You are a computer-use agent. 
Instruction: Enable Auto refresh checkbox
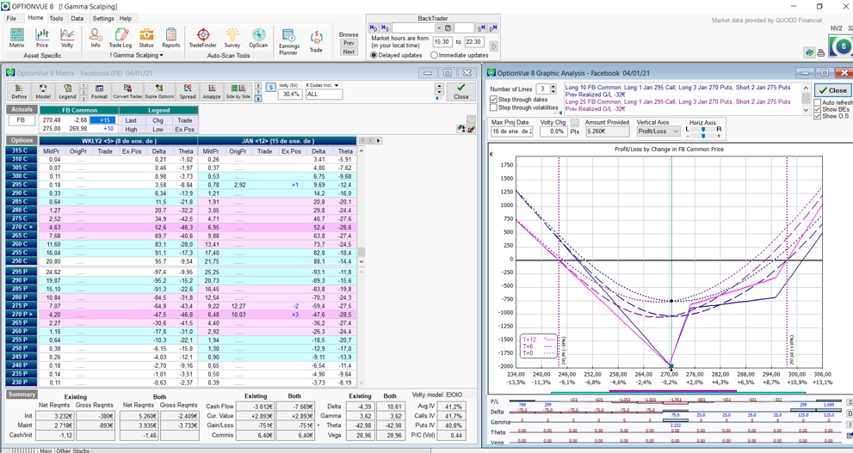(x=818, y=102)
